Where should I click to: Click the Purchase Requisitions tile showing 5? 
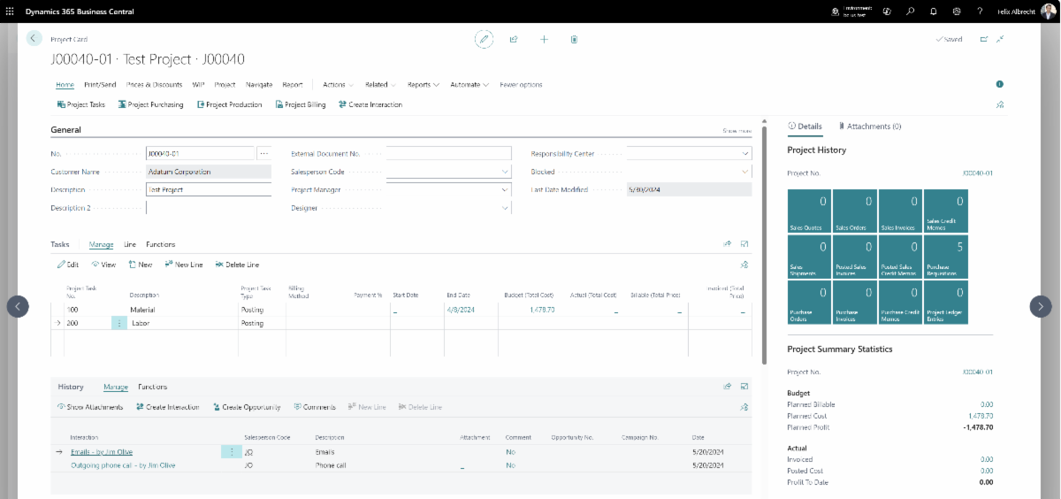(x=945, y=257)
